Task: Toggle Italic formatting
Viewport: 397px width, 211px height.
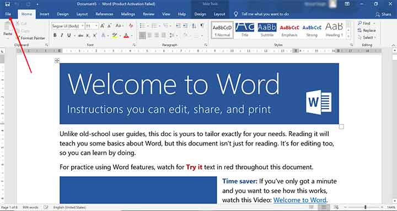Action: pyautogui.click(x=62, y=35)
